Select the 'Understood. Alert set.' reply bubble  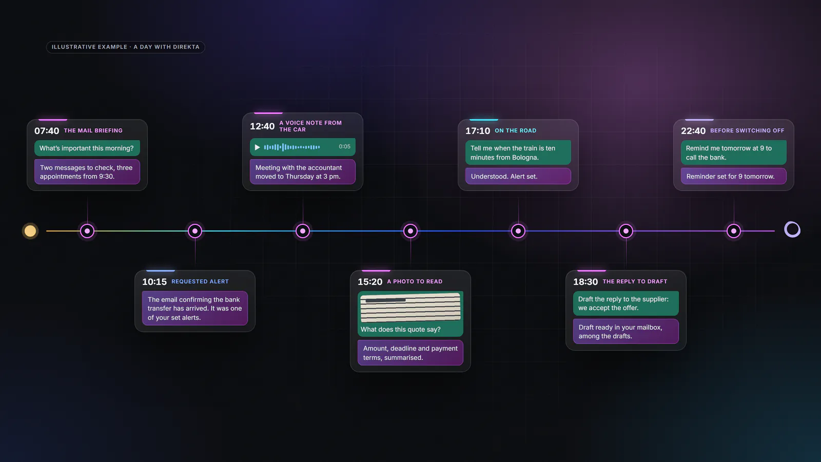pos(518,176)
